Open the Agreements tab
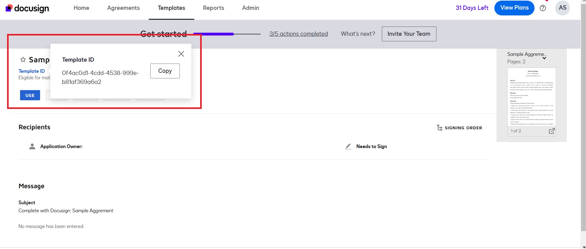The image size is (586, 249). [x=123, y=8]
